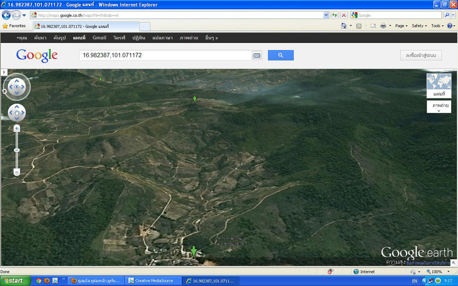Image resolution: width=458 pixels, height=286 pixels.
Task: Switch to the แผนที่ map view thumbnail
Action: coord(439,85)
